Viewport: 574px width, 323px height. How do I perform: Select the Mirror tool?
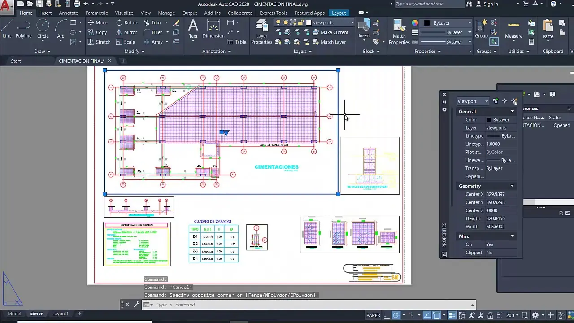point(127,32)
